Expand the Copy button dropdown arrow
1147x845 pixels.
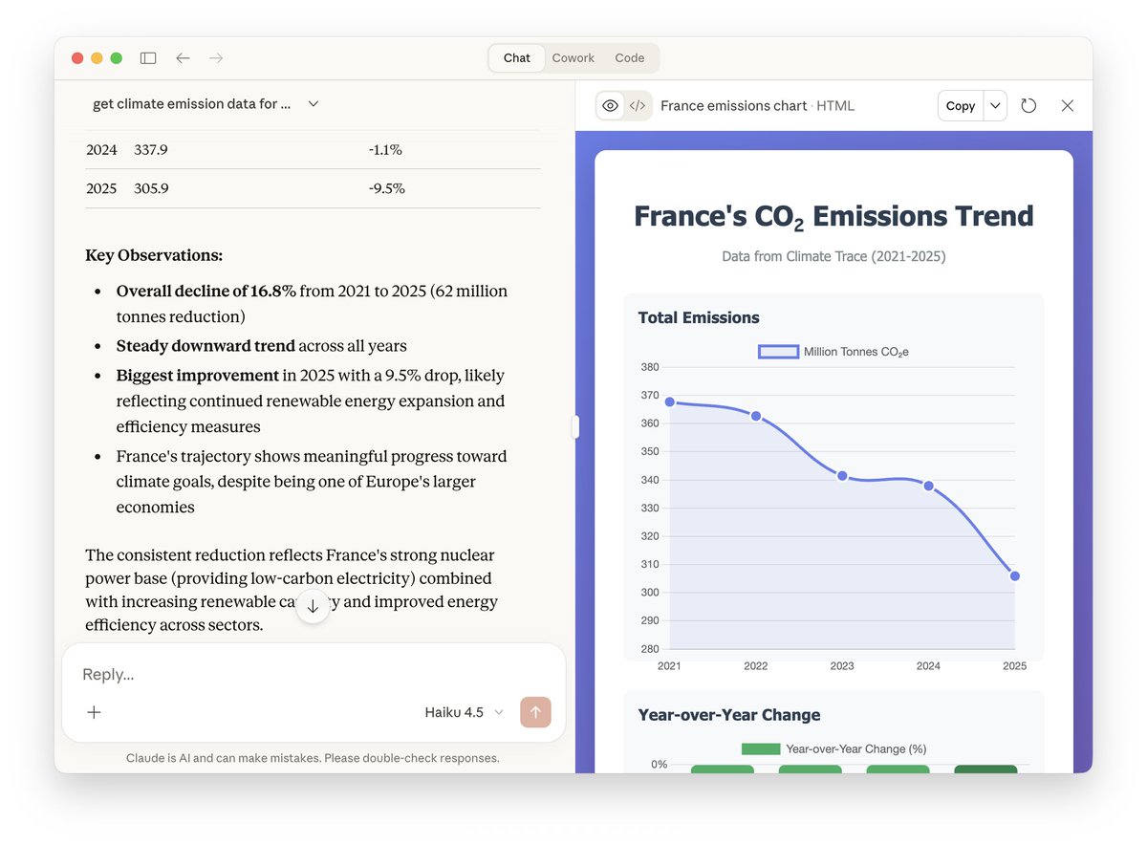coord(994,105)
